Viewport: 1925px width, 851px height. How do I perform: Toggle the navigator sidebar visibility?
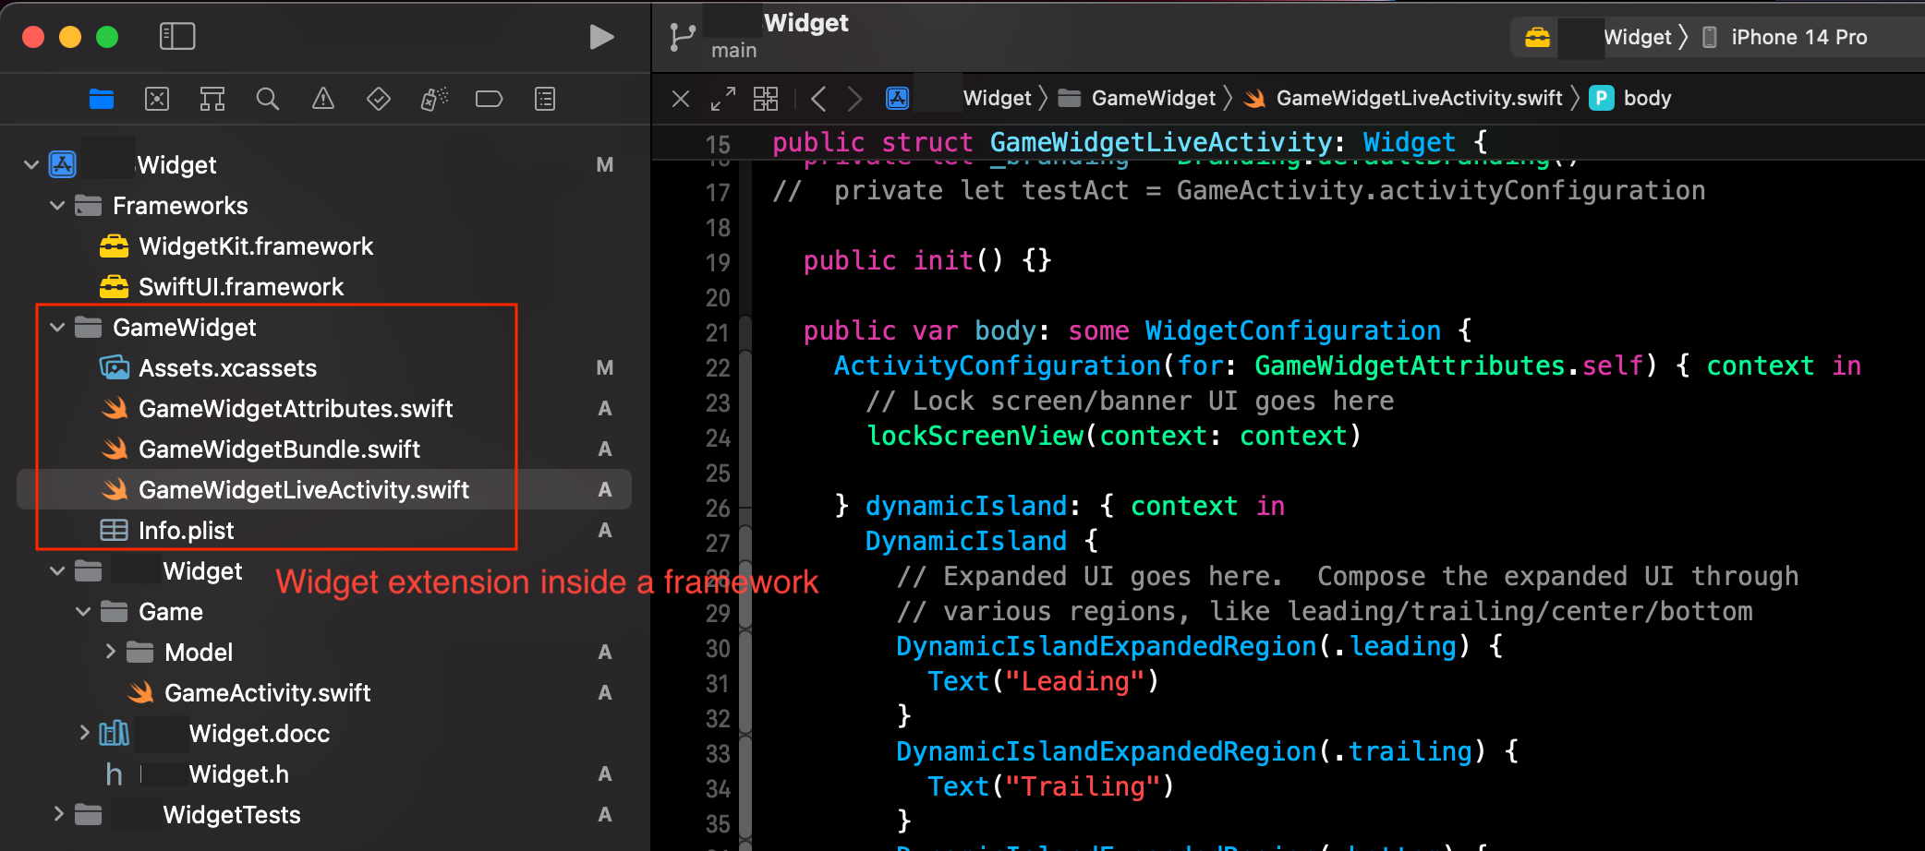[x=177, y=37]
